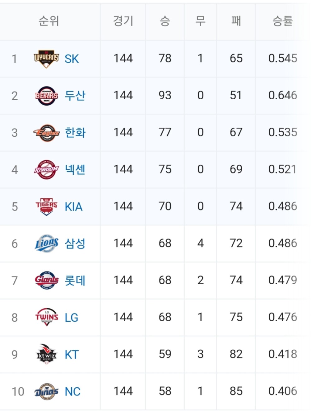Click the Hanwha Eagles team logo
The width and height of the screenshot is (311, 411).
pos(46,133)
